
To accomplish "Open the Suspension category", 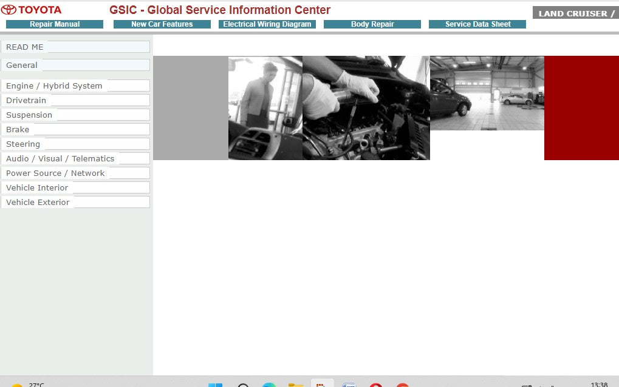I will (x=75, y=115).
